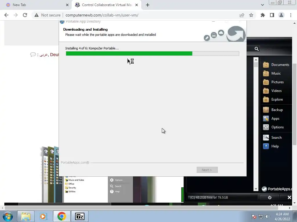Close the New Tab tab
Image resolution: width=297 pixels, height=222 pixels.
click(x=67, y=5)
